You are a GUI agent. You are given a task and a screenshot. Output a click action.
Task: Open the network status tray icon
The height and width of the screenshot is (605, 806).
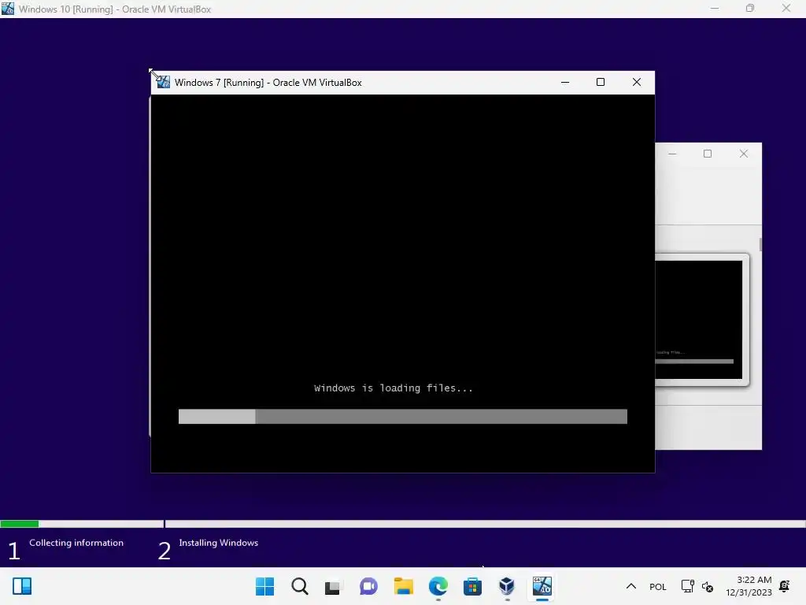pos(687,586)
